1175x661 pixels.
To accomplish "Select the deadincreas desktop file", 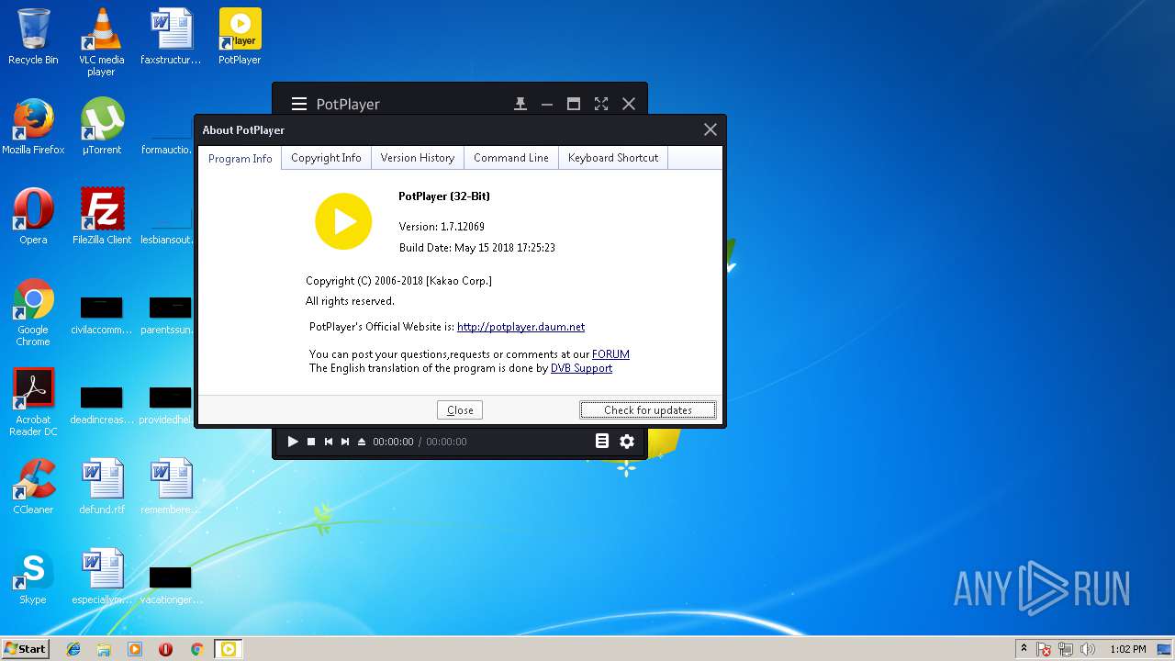I will (102, 404).
